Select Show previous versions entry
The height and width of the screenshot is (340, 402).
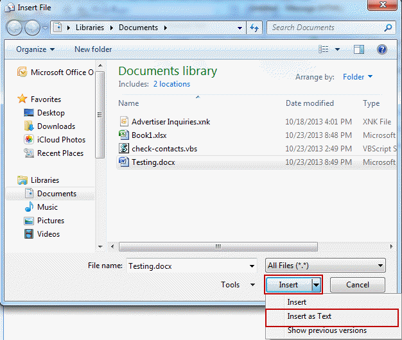(x=327, y=330)
